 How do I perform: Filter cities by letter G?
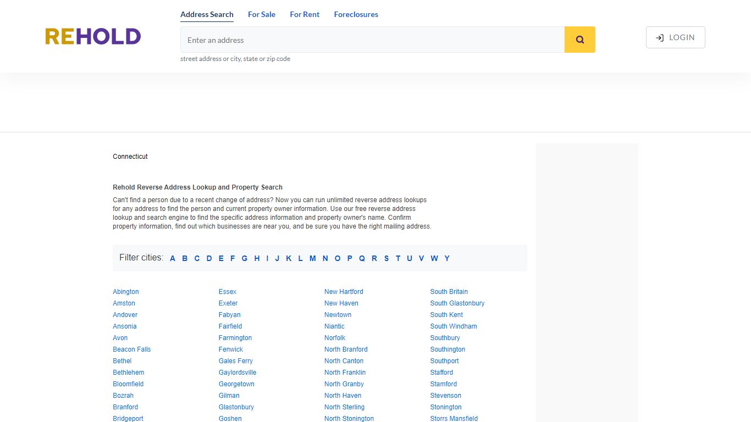(245, 258)
